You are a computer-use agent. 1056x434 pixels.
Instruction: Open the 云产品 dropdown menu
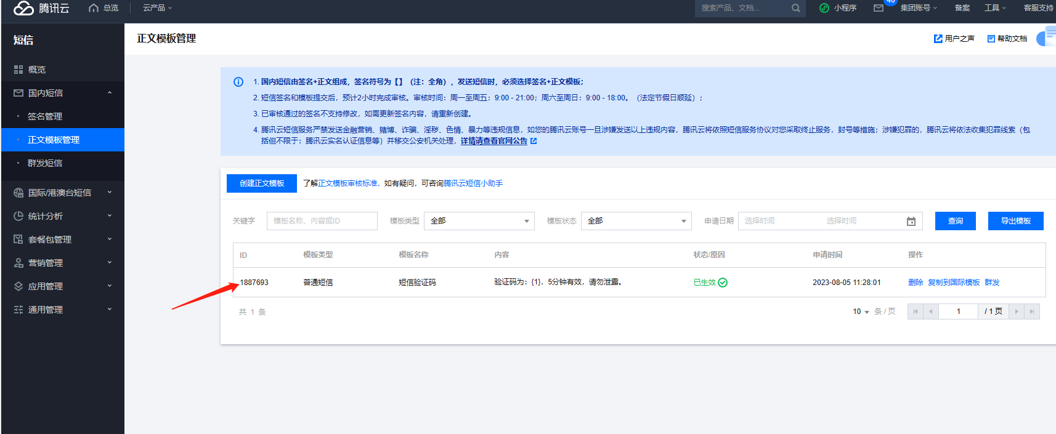coord(157,8)
